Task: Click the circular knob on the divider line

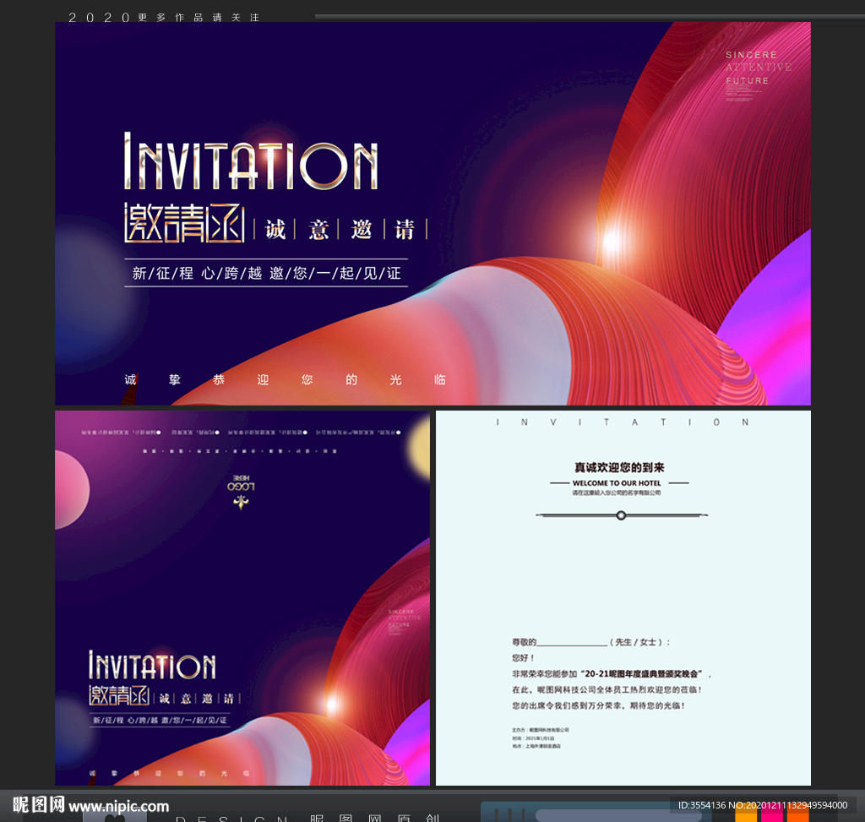Action: [622, 515]
